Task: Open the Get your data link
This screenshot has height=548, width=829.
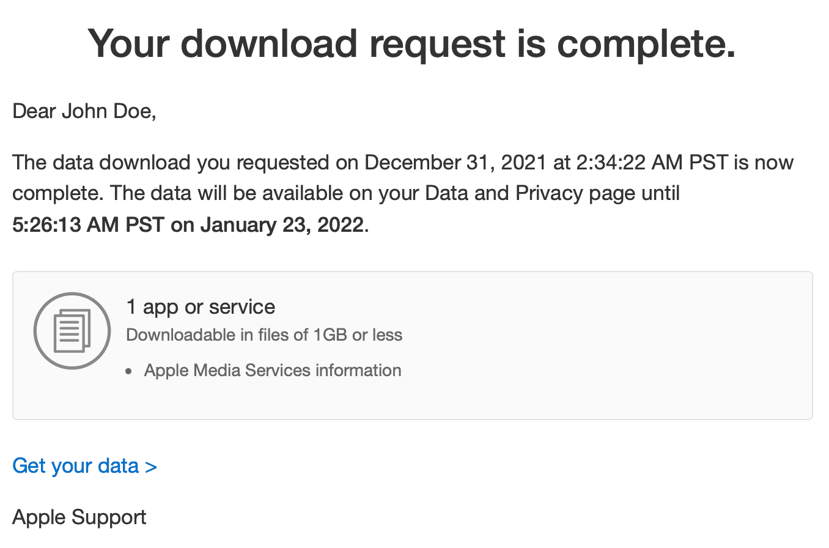Action: (76, 466)
